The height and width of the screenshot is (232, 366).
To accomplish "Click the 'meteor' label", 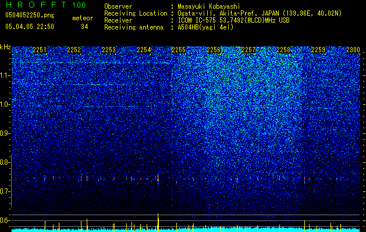I will pos(83,18).
